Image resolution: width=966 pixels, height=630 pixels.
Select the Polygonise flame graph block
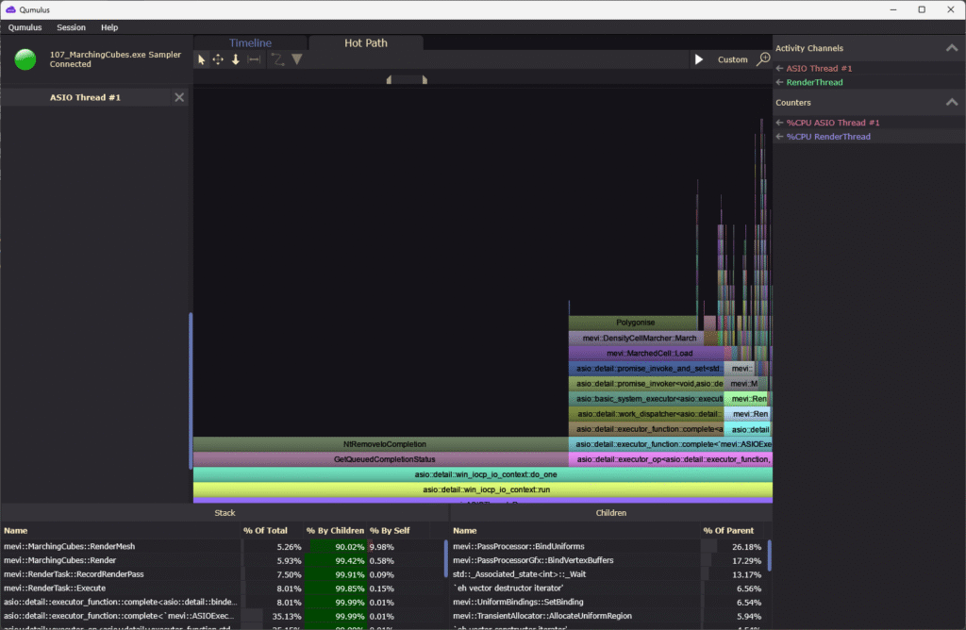635,323
